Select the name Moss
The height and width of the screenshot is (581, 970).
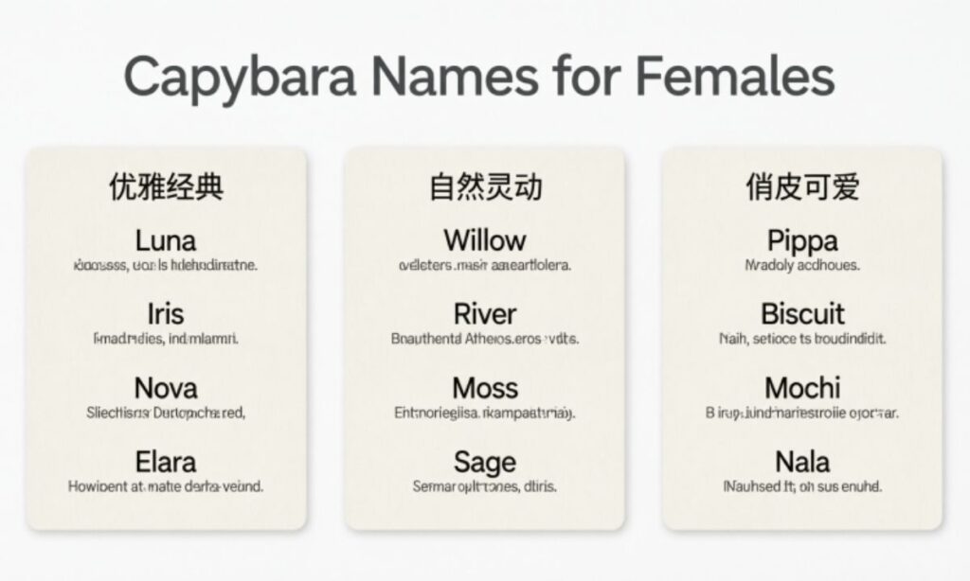(x=484, y=388)
